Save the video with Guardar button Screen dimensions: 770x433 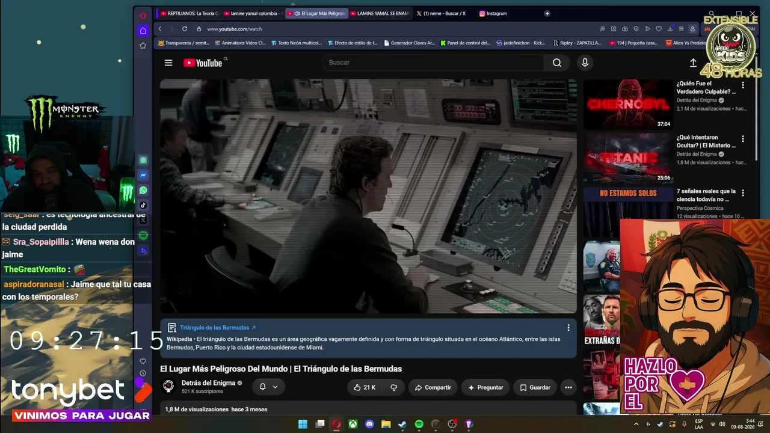click(x=535, y=387)
